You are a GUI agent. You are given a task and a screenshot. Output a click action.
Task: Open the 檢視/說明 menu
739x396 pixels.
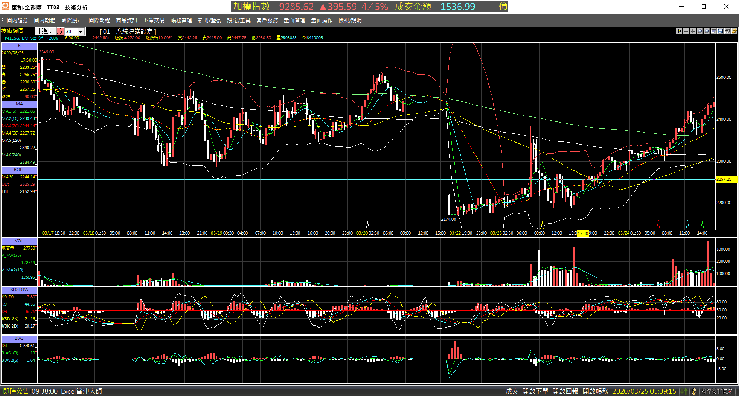click(350, 20)
